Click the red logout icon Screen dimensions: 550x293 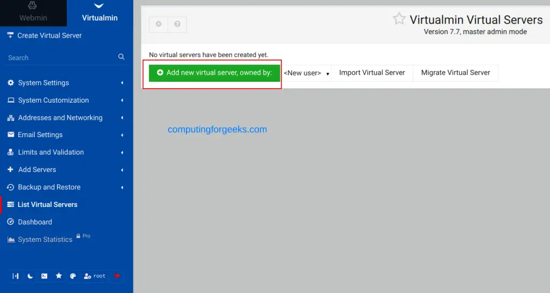pos(117,276)
